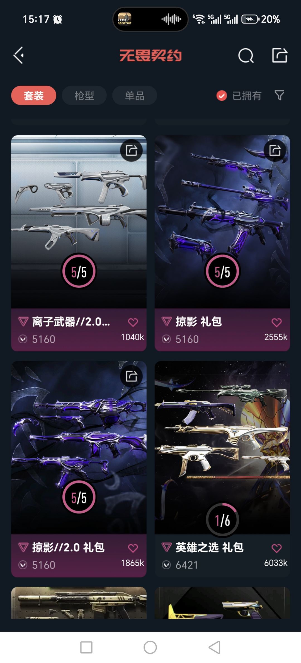Favorite 英雄之选 礼包 with heart icon

coord(276,548)
